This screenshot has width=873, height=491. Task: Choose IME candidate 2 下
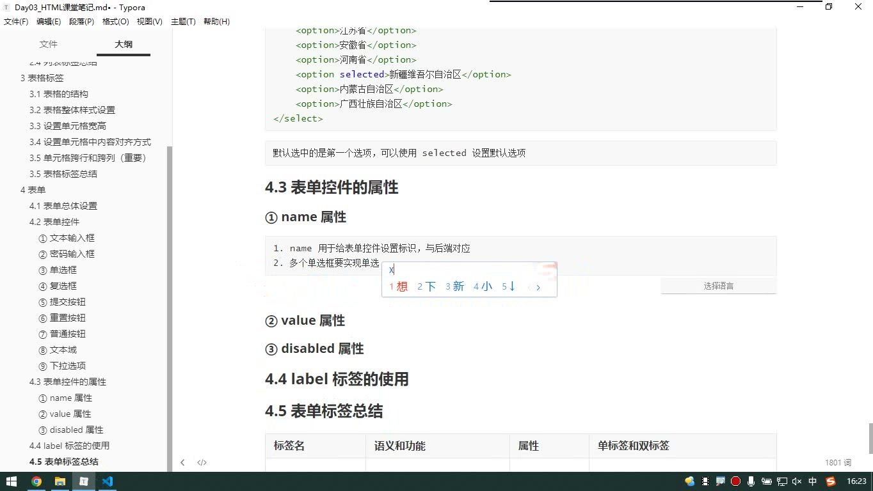tap(426, 286)
